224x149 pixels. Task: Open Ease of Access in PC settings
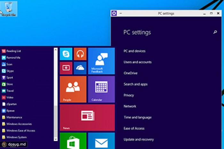134,129
